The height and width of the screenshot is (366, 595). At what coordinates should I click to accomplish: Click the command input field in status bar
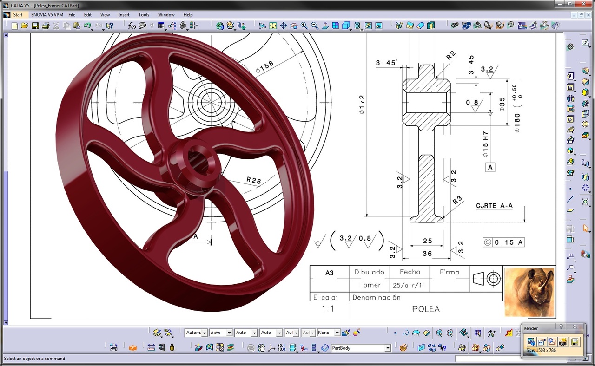point(511,359)
